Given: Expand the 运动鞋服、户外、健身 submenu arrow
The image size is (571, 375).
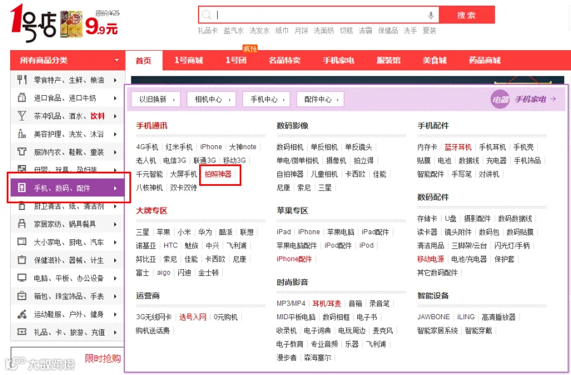Looking at the screenshot, I should tap(115, 314).
